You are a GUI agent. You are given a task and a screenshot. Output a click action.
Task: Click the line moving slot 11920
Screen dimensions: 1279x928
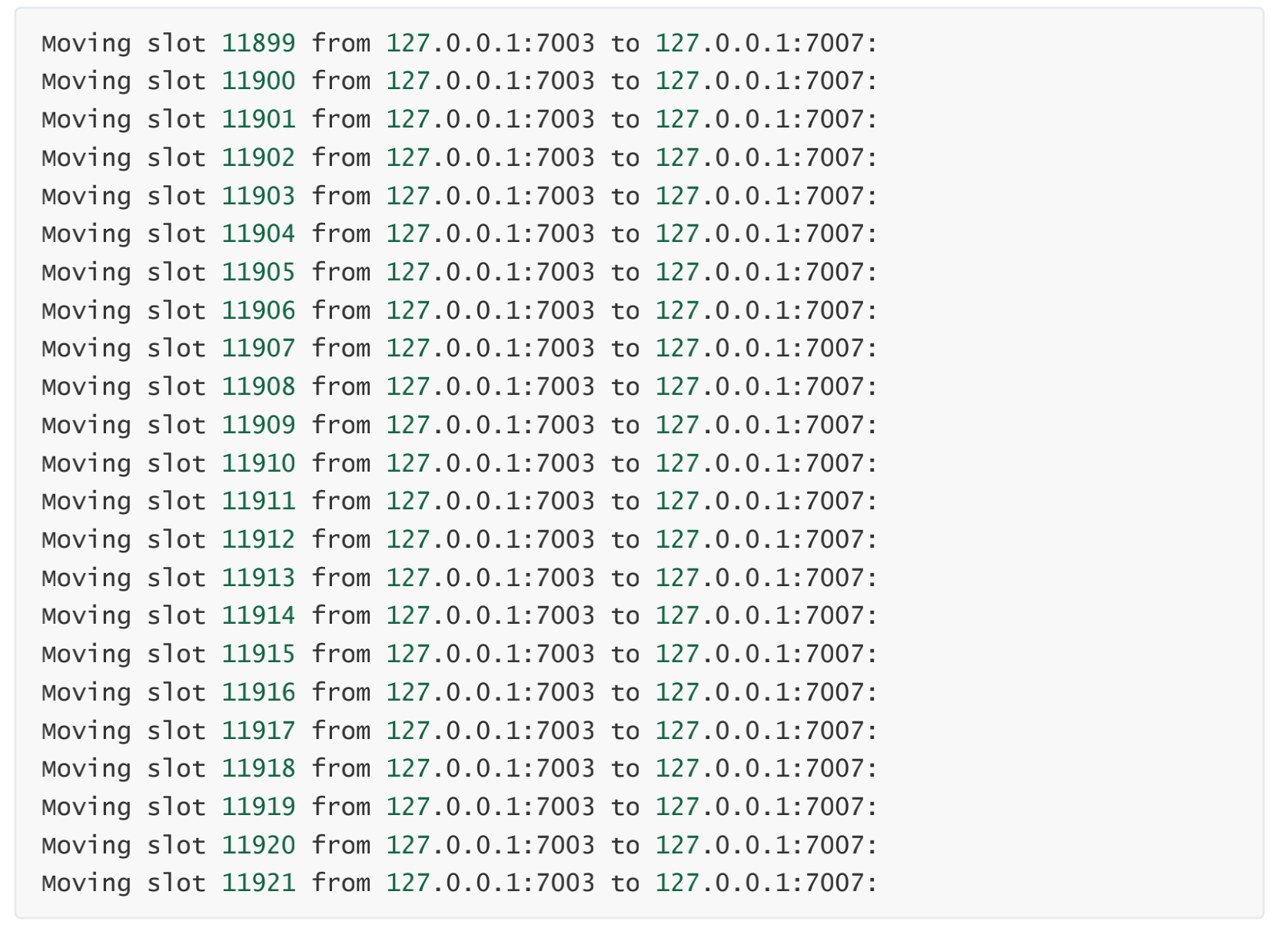460,846
